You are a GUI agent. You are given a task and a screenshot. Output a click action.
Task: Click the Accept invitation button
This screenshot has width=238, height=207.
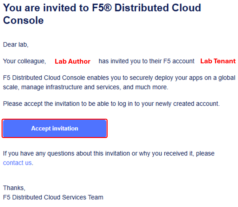point(55,129)
